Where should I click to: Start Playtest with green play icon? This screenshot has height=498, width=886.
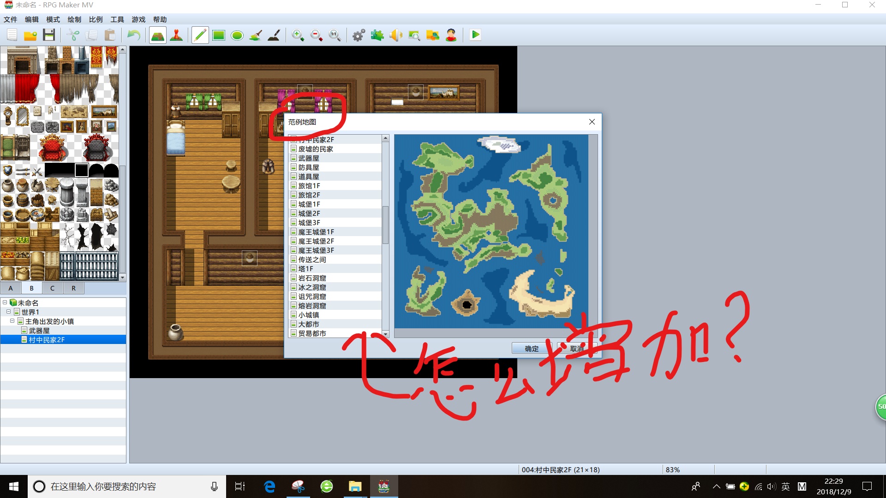pos(475,35)
